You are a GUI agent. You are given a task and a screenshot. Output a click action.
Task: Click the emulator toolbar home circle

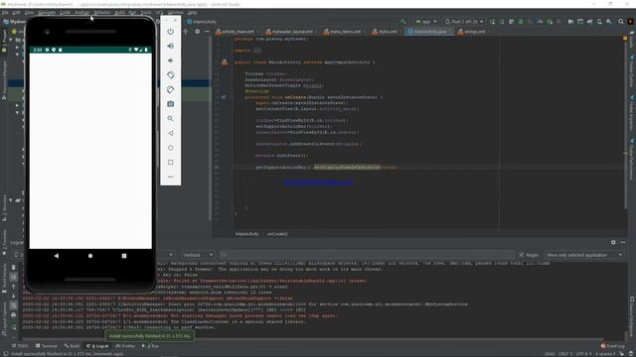pyautogui.click(x=171, y=148)
